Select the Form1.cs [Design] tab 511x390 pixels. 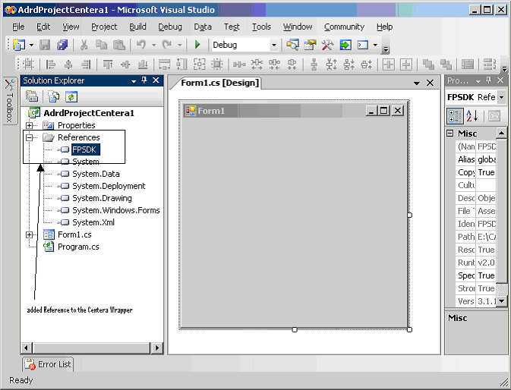tap(219, 83)
